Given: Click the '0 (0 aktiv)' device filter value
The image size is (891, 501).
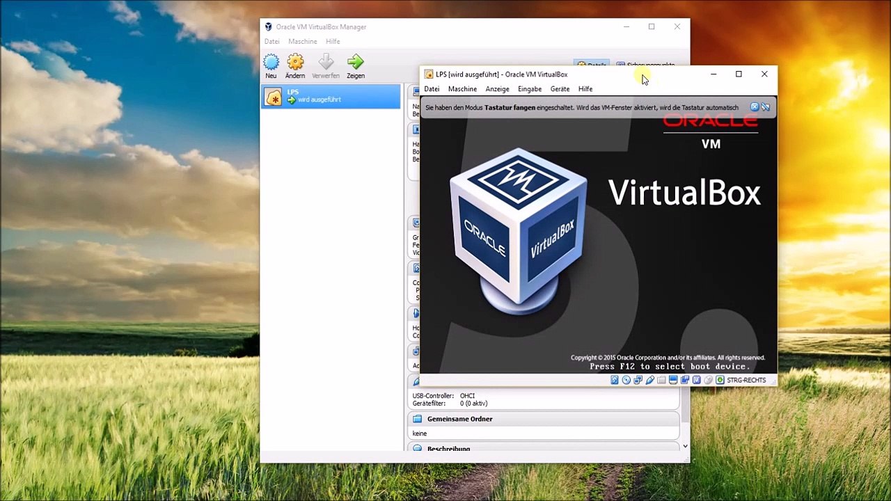Looking at the screenshot, I should 473,404.
